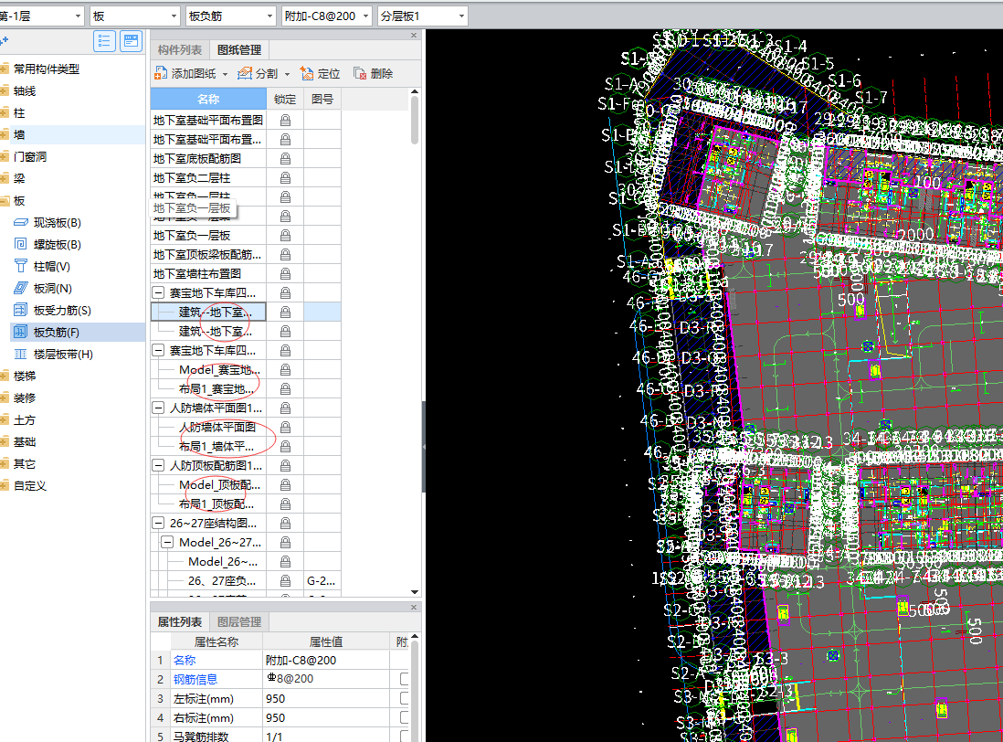Toggle lock for 地下室底板配筋图
Viewport: 1003px width, 742px height.
(x=285, y=158)
